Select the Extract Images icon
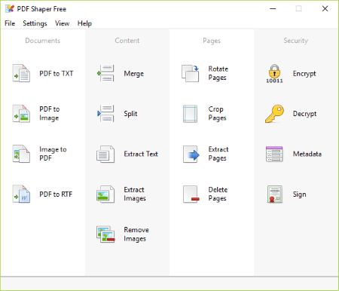 coord(105,194)
